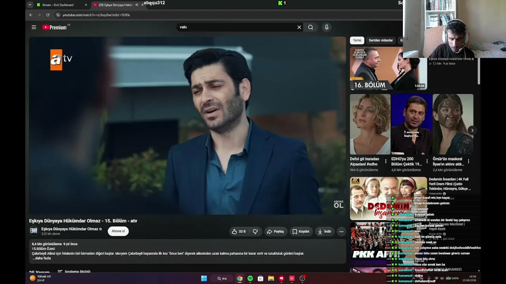Image resolution: width=506 pixels, height=284 pixels.
Task: Select the 'Seriden videolar' filter chip
Action: (381, 40)
